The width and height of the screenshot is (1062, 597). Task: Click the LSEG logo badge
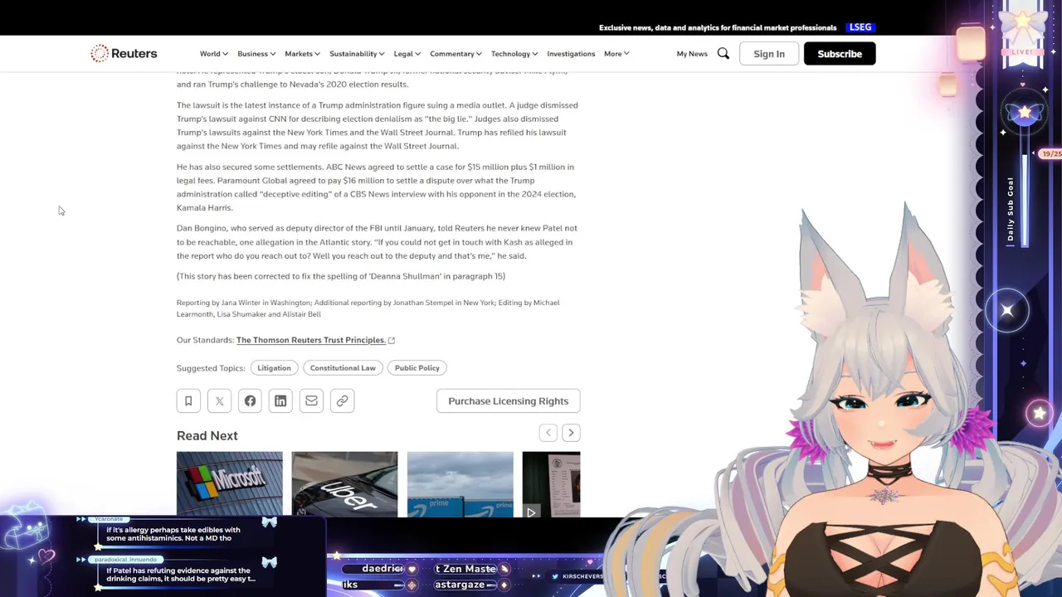pos(860,27)
